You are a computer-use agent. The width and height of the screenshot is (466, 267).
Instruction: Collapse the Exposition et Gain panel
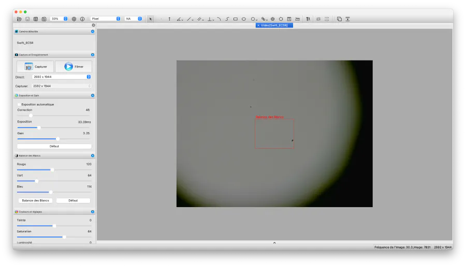point(93,96)
